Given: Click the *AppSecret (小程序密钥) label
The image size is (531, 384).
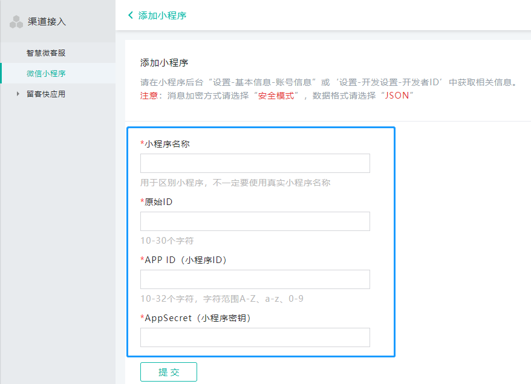Looking at the screenshot, I should [195, 318].
